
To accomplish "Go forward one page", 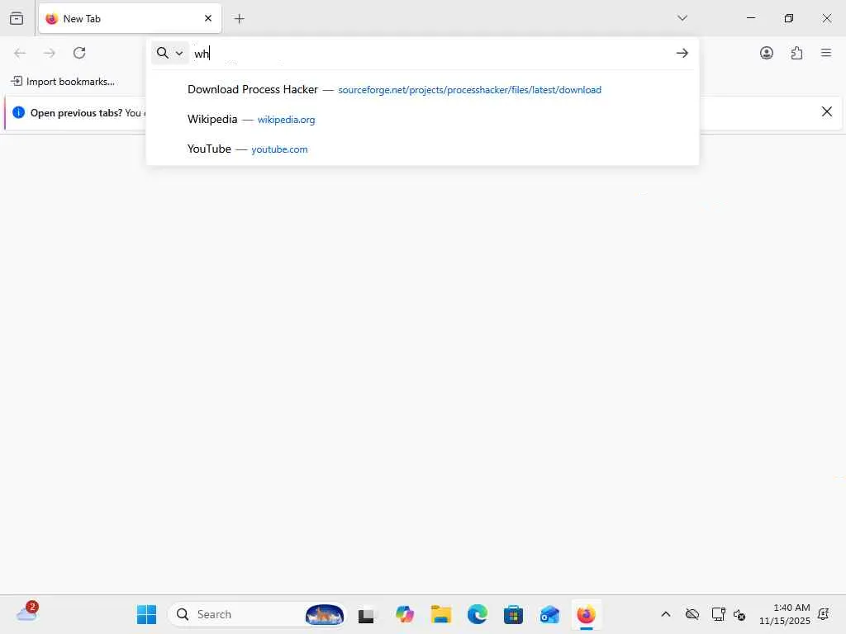I will 50,53.
